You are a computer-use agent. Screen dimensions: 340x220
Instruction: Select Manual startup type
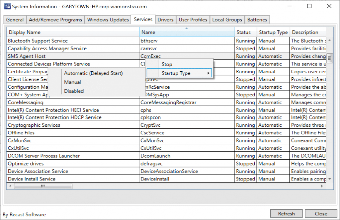click(x=72, y=82)
